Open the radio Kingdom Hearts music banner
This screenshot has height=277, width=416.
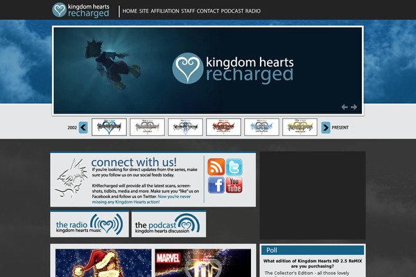[89, 224]
